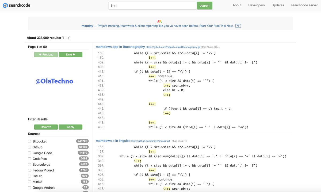
Task: Click the green search button
Action: click(x=204, y=6)
